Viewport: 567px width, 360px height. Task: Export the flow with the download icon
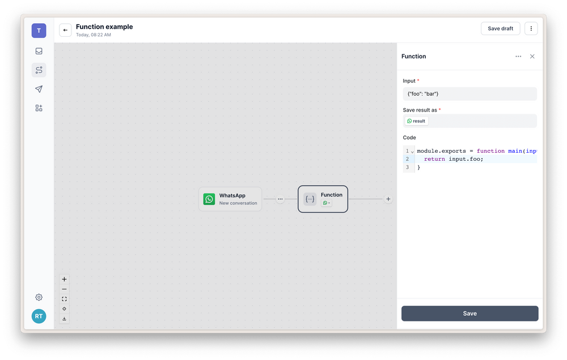[x=64, y=318]
